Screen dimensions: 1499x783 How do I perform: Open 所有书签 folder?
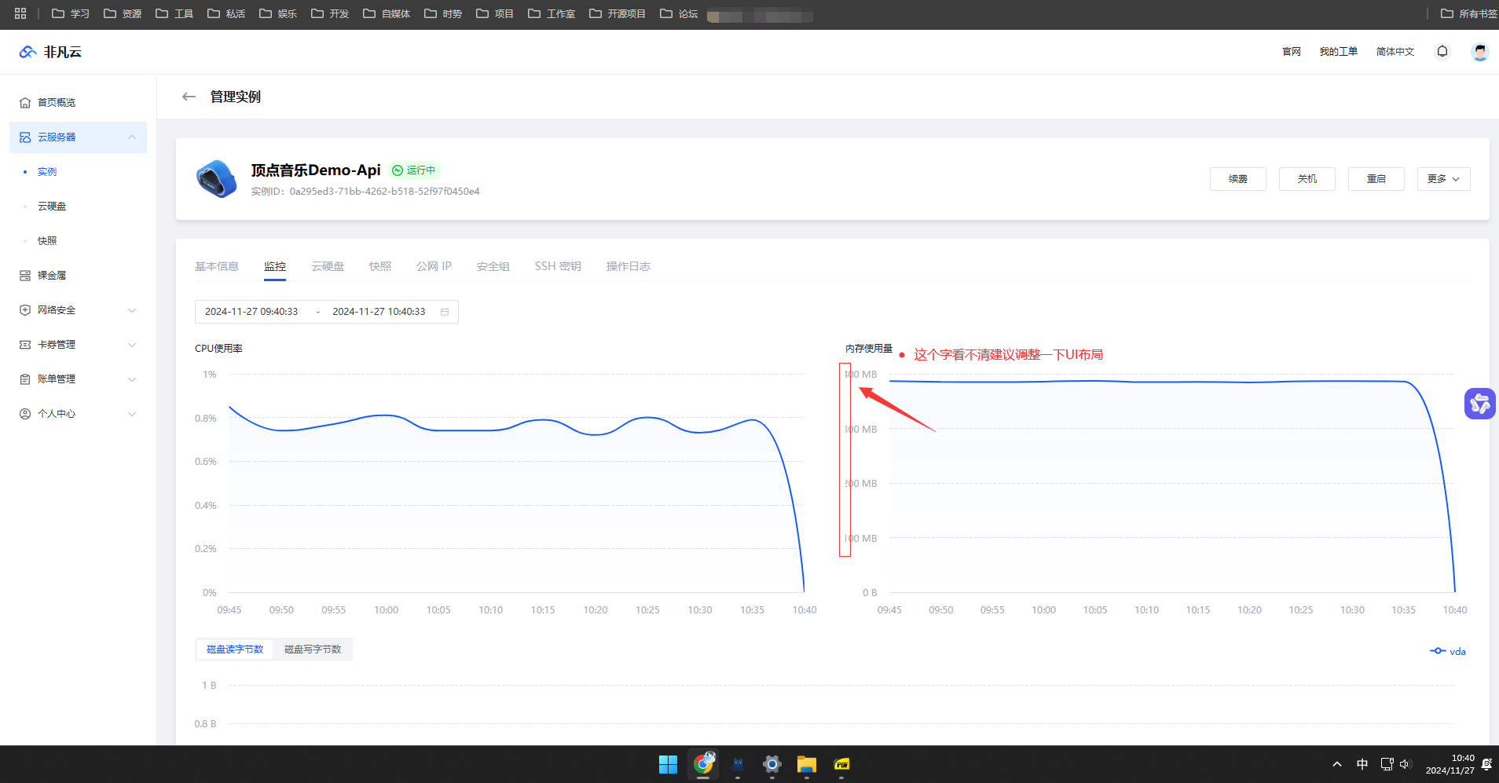coord(1469,13)
